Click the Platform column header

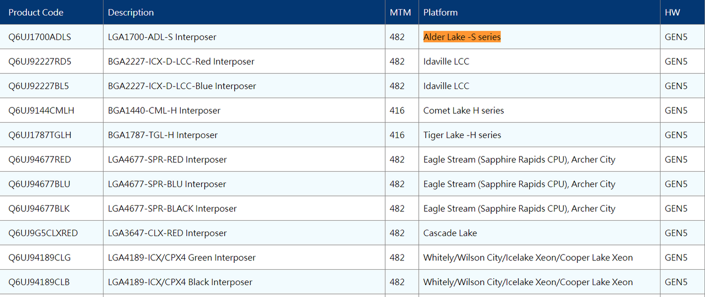coord(440,12)
